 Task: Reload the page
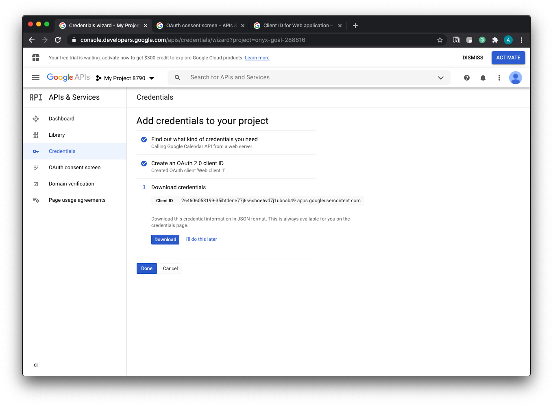(58, 40)
